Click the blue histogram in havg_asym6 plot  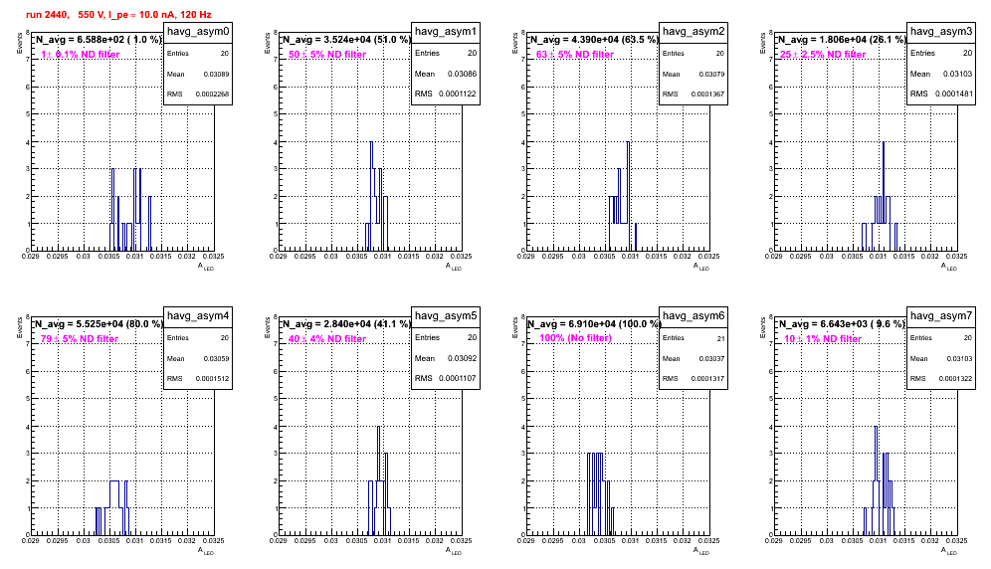pos(600,493)
